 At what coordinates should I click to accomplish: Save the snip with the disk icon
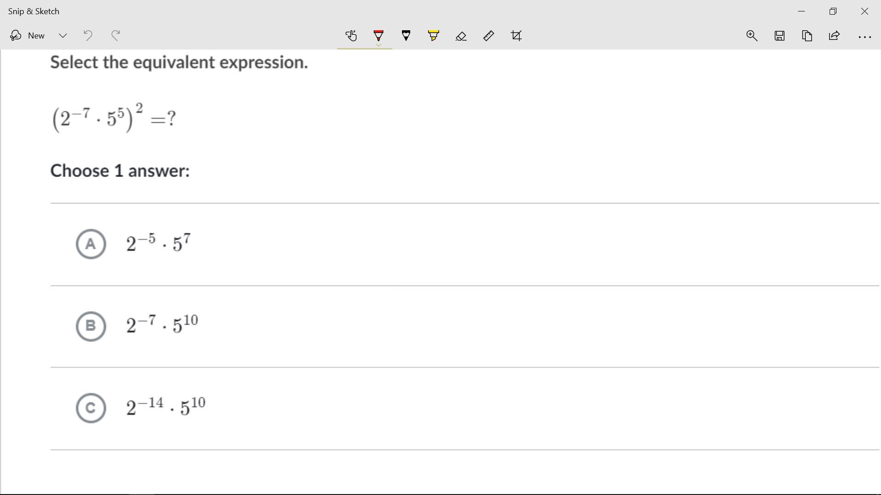(779, 36)
